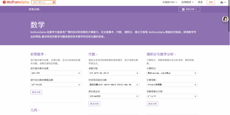Click equals icon for y'' + y = 0
Image resolution: width=230 pixels, height=115 pixels.
click(x=195, y=96)
